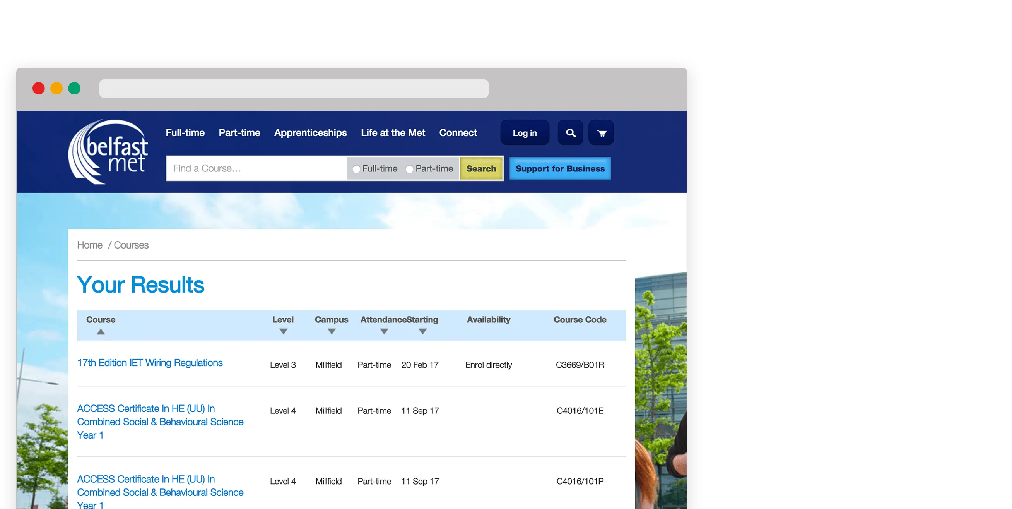The width and height of the screenshot is (1012, 509).
Task: Sort results using the Attendance column arrow
Action: click(384, 331)
